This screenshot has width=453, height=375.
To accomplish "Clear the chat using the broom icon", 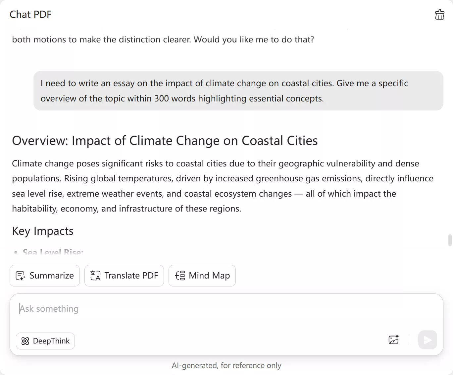I will click(x=439, y=14).
